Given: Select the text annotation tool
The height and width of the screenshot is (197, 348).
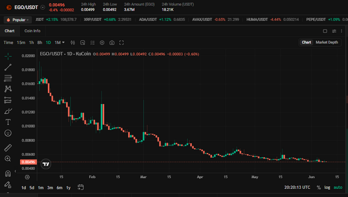Looking at the screenshot, I should (x=8, y=122).
